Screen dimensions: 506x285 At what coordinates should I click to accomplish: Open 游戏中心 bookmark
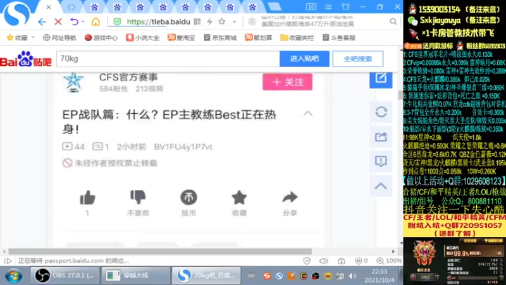(x=101, y=38)
